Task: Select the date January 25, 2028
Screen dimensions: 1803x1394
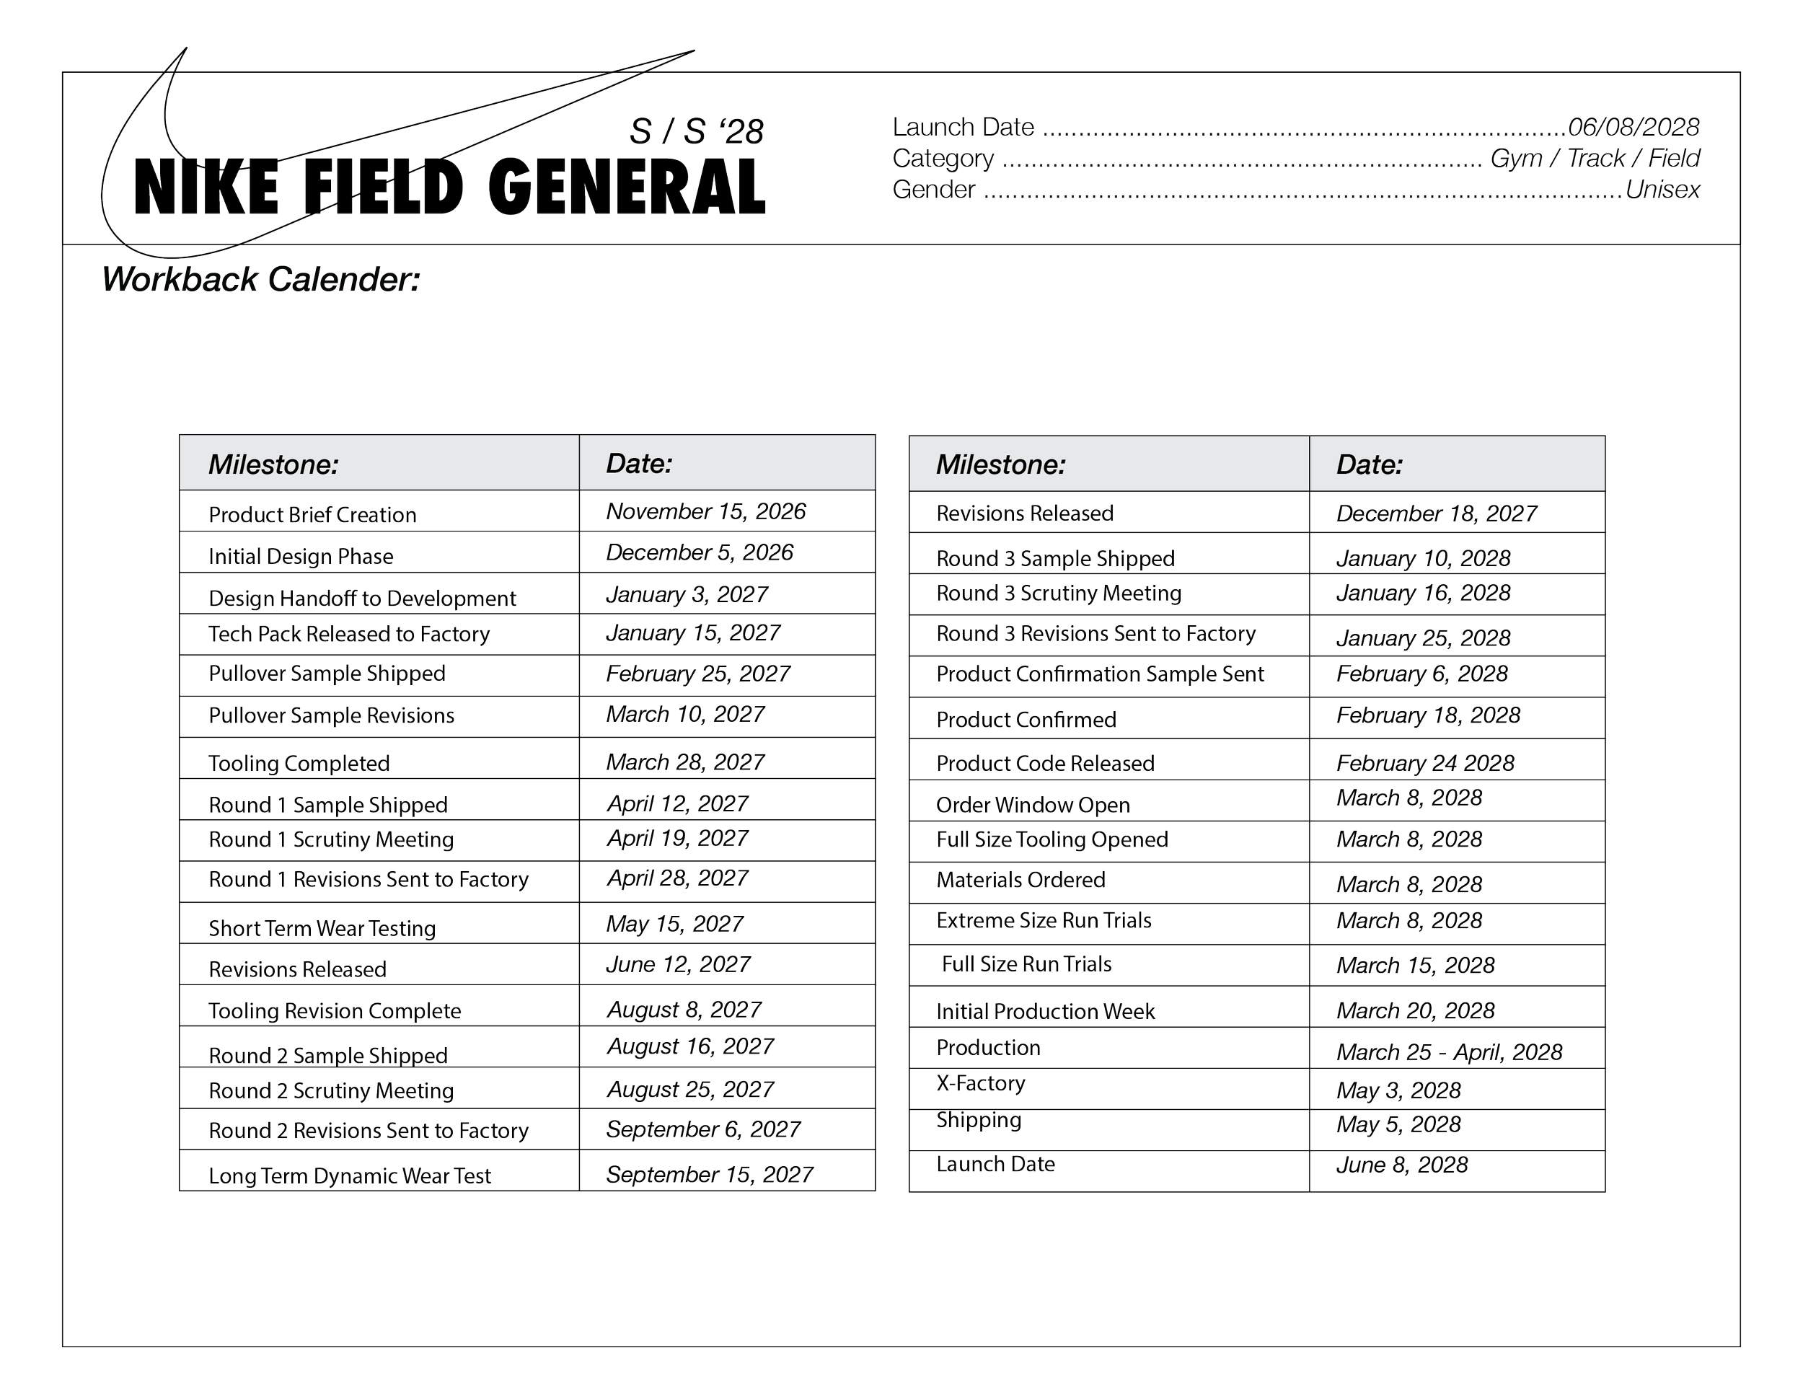Action: click(1423, 638)
